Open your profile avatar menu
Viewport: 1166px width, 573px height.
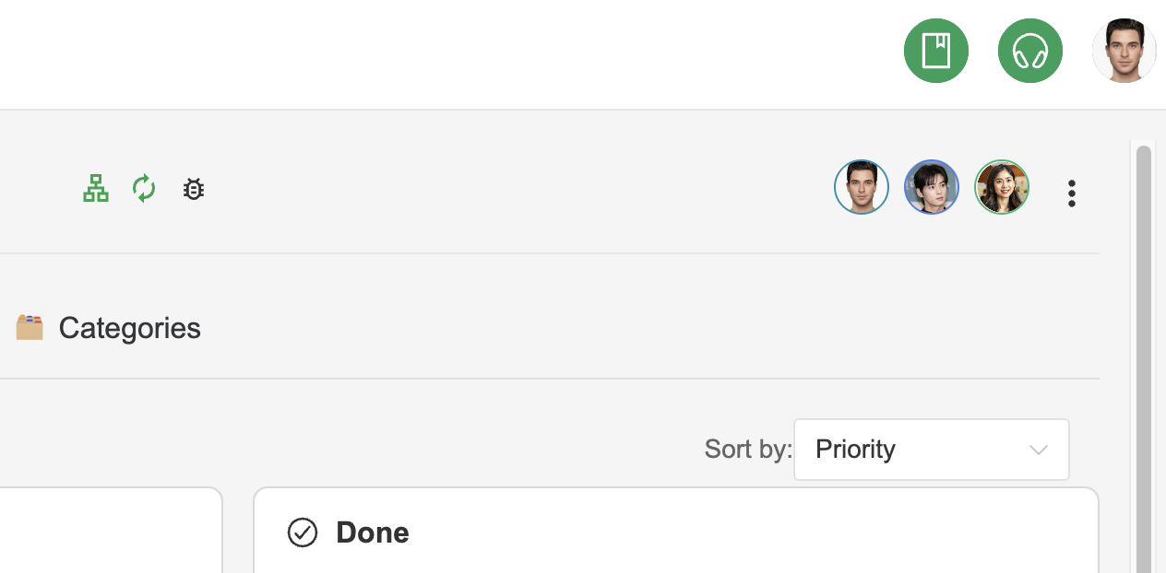pyautogui.click(x=1124, y=51)
